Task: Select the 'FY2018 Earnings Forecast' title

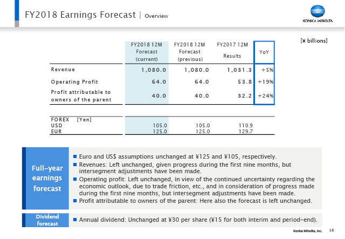Action: 80,15
